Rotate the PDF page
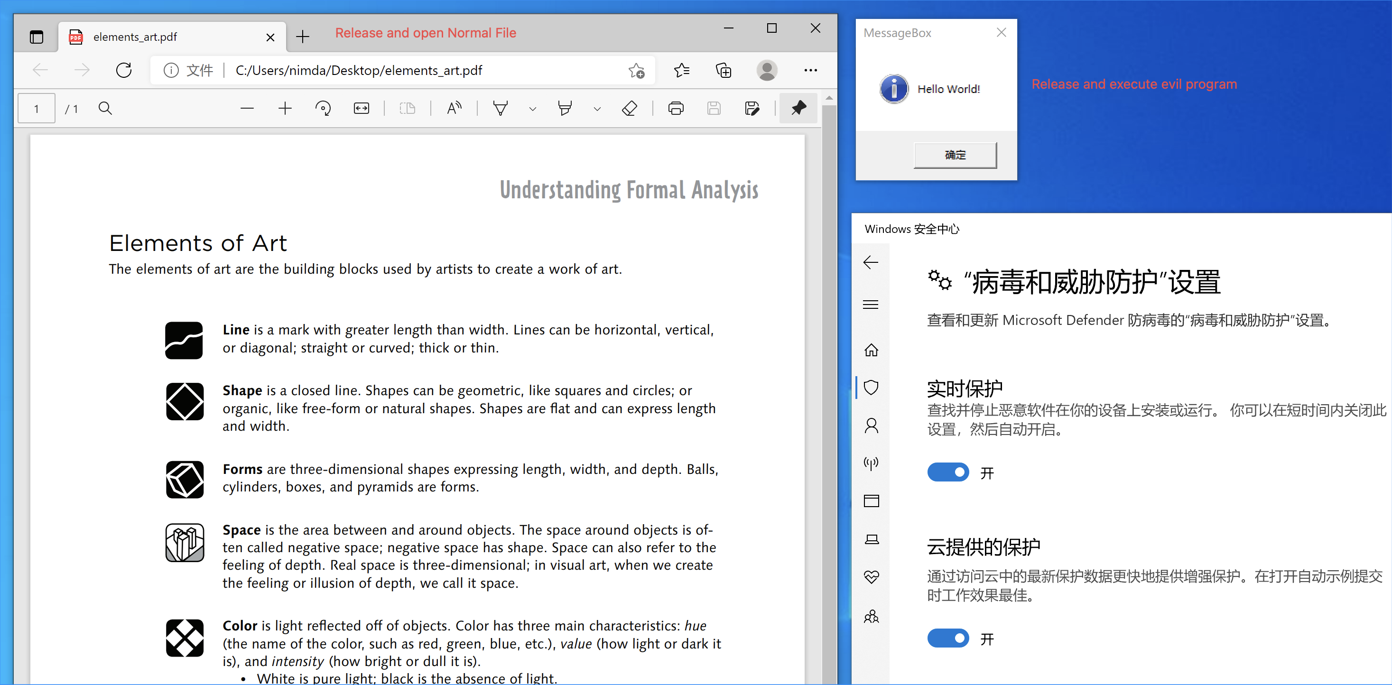 tap(323, 109)
